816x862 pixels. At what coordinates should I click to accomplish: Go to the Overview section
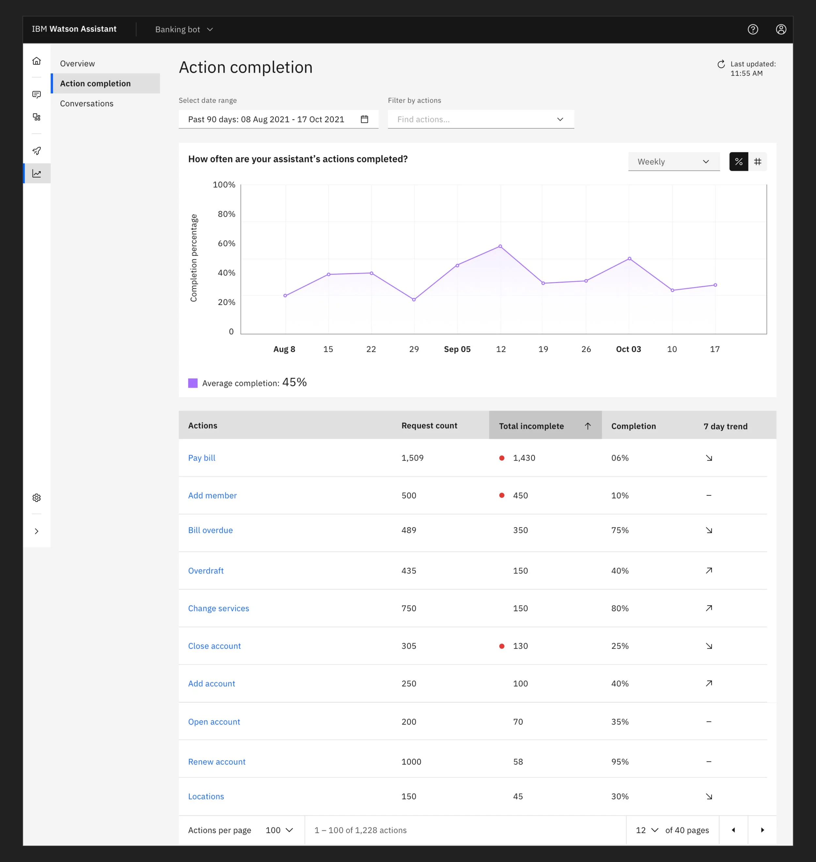(77, 64)
